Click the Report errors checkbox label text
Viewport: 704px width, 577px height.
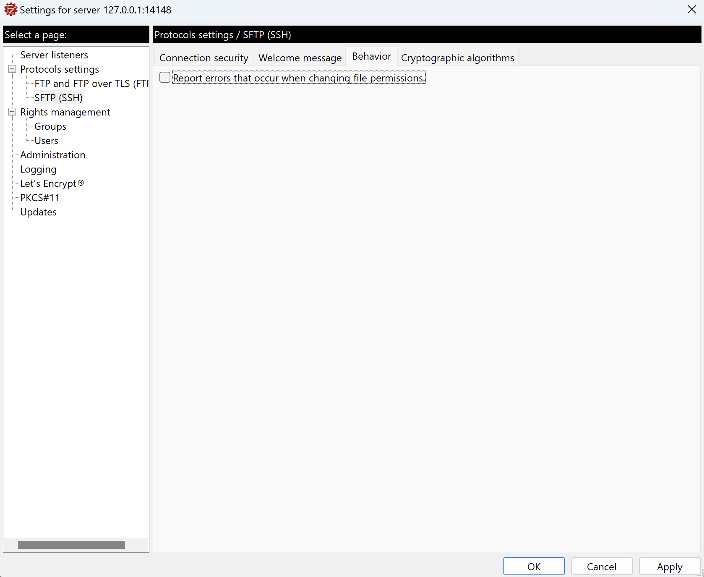299,78
